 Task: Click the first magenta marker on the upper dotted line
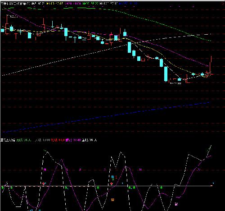(x=45, y=170)
